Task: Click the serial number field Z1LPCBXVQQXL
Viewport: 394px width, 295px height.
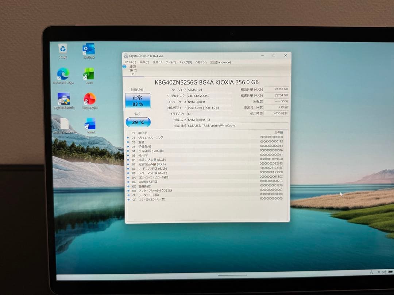Action: pos(209,96)
